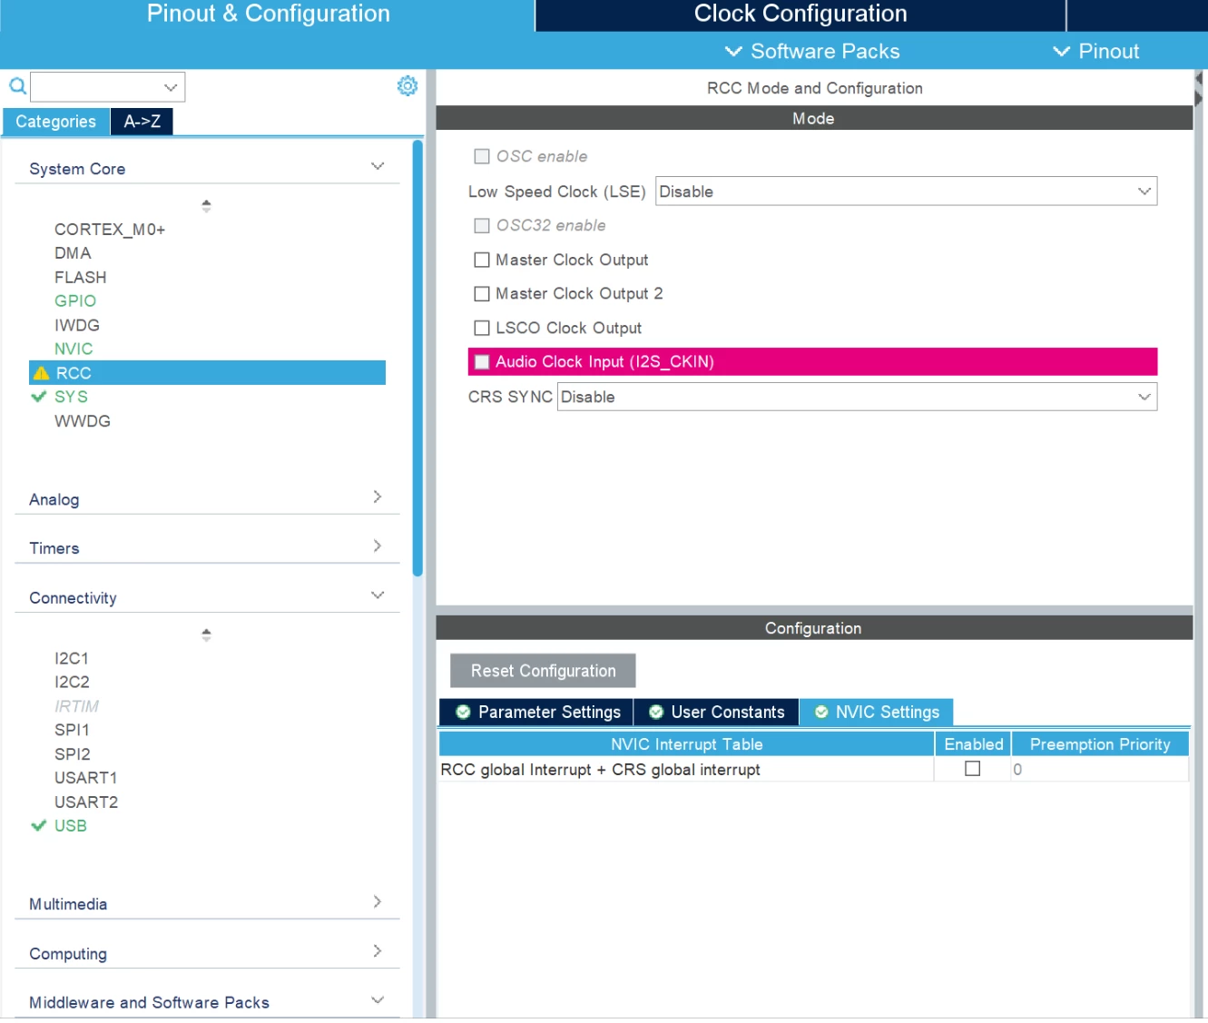Image resolution: width=1208 pixels, height=1023 pixels.
Task: Open the search combo box dropdown
Action: pos(170,87)
